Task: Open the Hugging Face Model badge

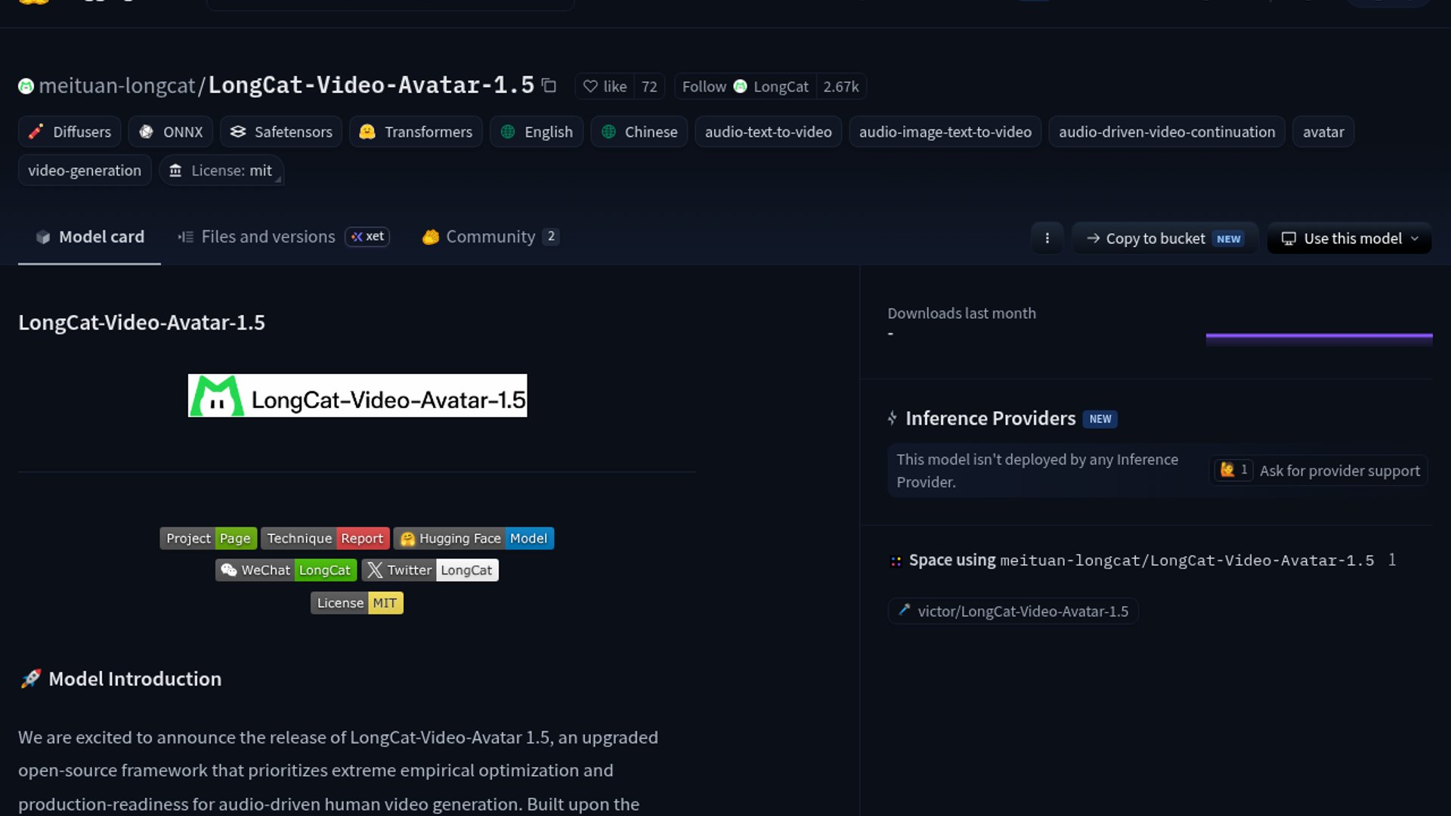Action: pyautogui.click(x=474, y=538)
